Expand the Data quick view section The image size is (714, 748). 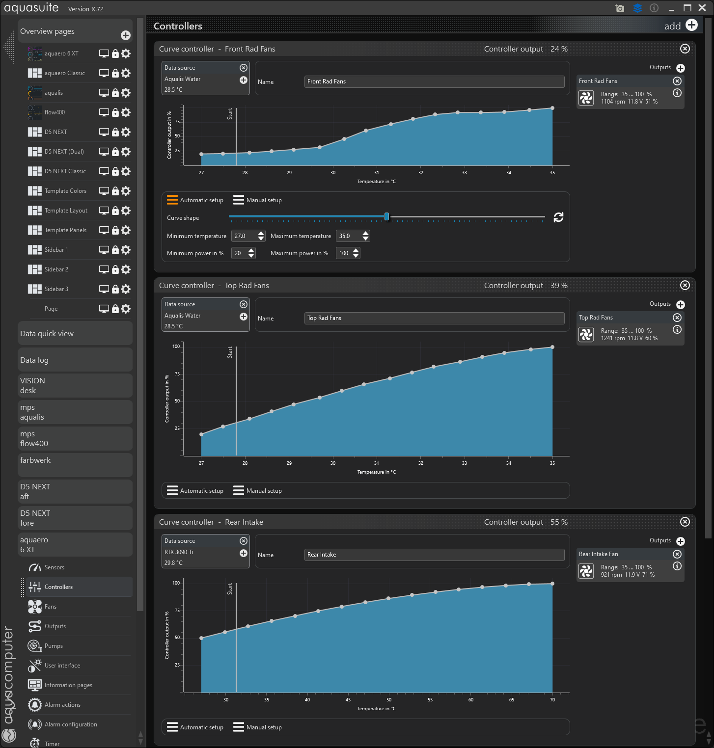(75, 334)
